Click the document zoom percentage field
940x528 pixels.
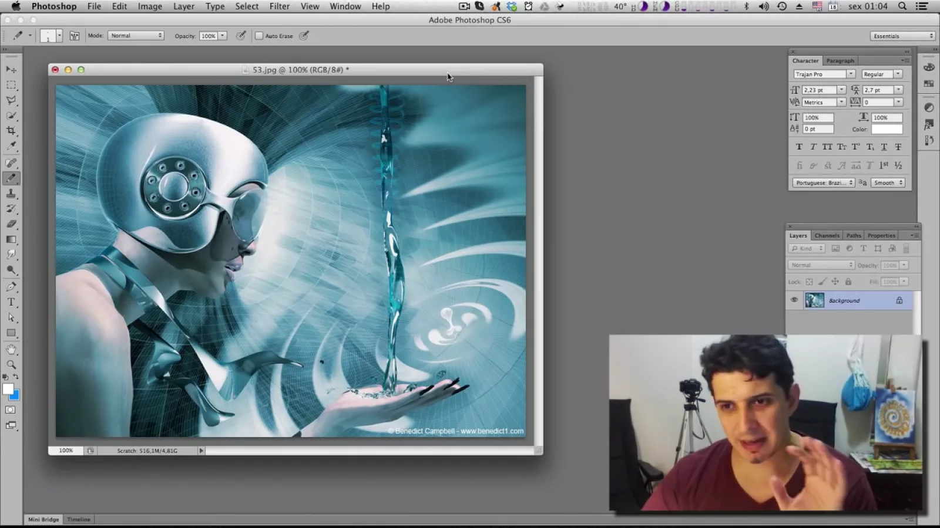pyautogui.click(x=66, y=451)
